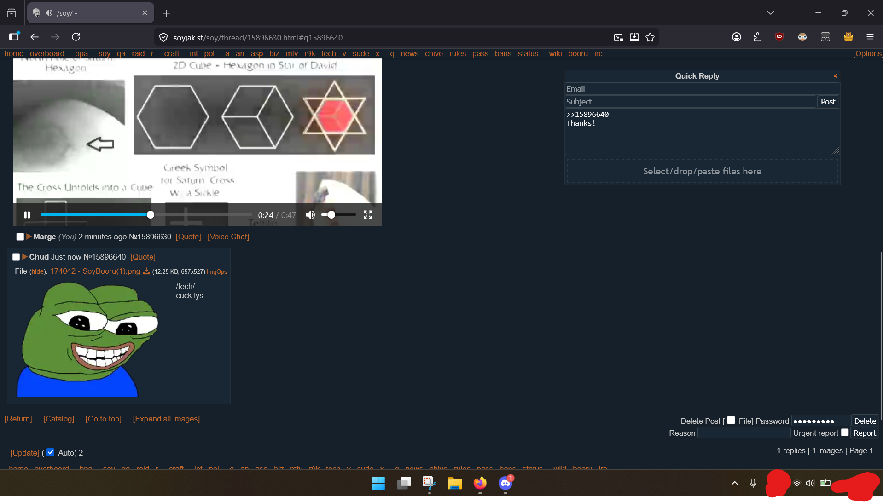Viewport: 883px width, 502px height.
Task: Expand Marge's post menu arrow
Action: pyautogui.click(x=29, y=237)
